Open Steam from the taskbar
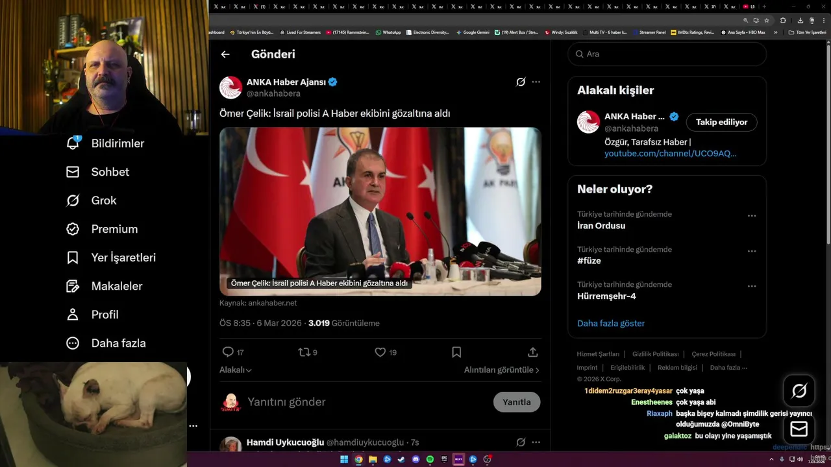 click(401, 459)
